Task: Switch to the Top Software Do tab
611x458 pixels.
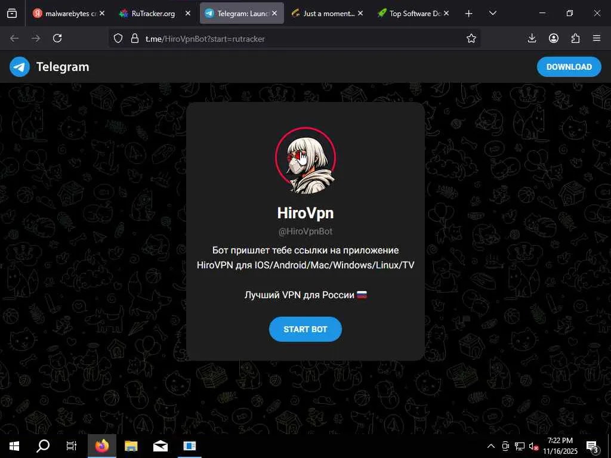Action: tap(413, 13)
